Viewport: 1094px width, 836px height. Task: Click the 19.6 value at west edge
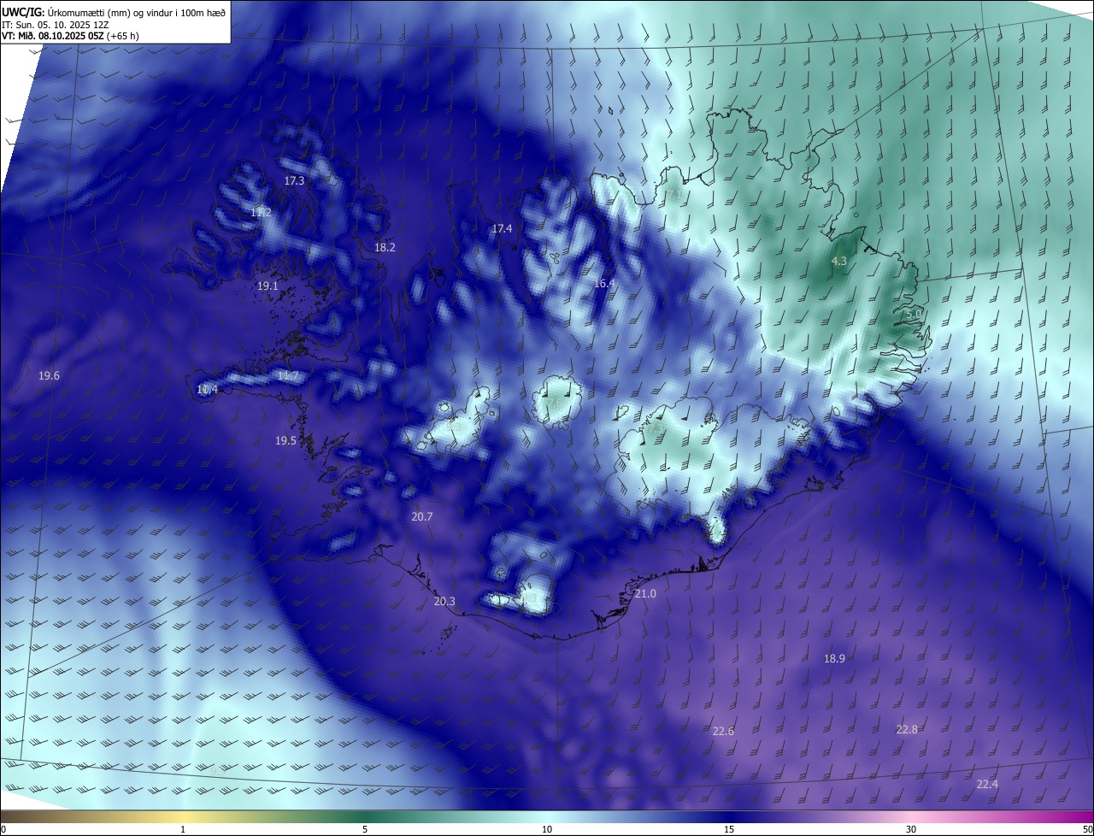[49, 376]
